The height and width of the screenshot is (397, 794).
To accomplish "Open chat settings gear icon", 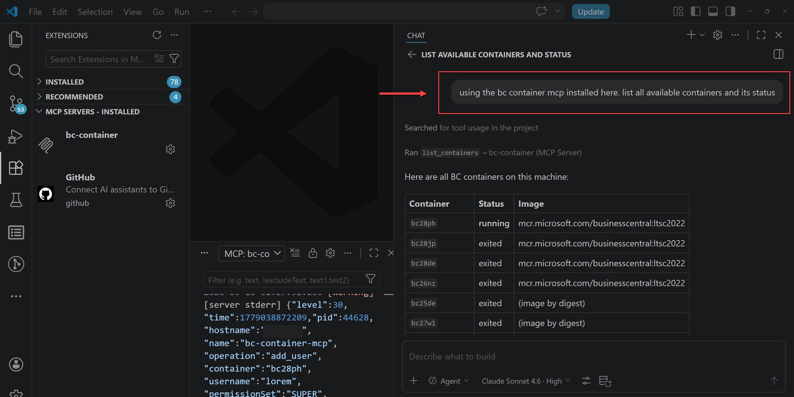I will [x=718, y=35].
